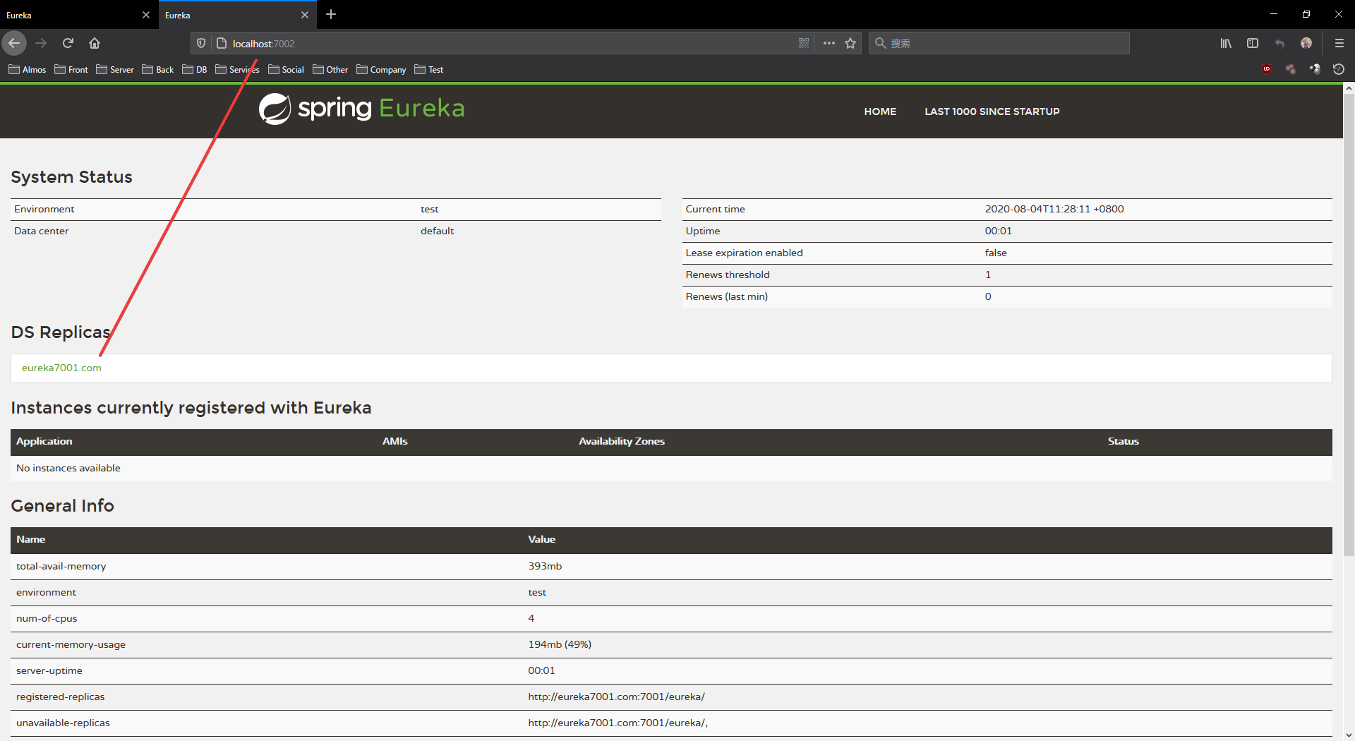The width and height of the screenshot is (1355, 741).
Task: Click the browser back arrow button
Action: (14, 43)
